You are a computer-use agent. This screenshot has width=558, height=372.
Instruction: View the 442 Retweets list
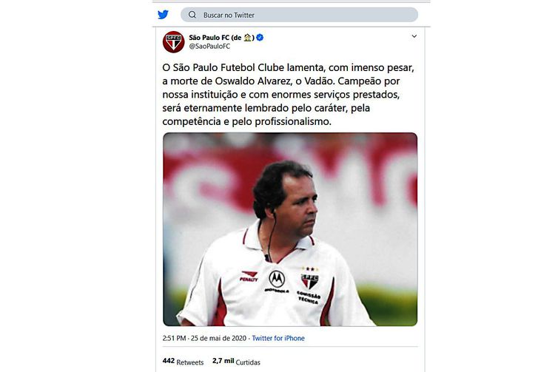183,362
